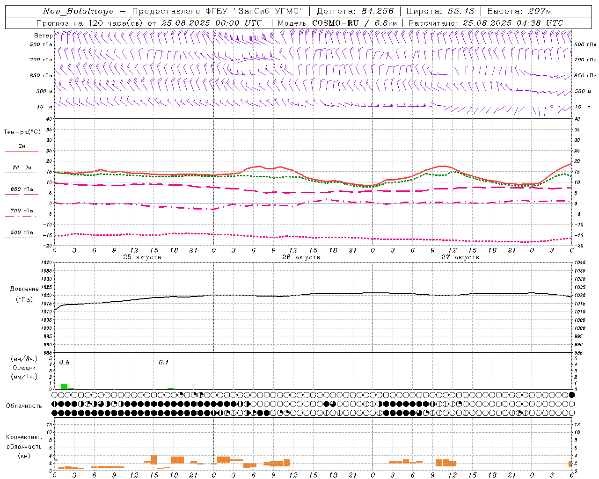Click the 'Тем-ра(°C)' temperature panel label

pyautogui.click(x=22, y=132)
